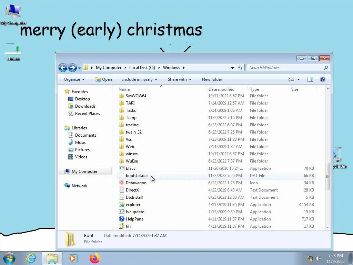Select the bfsvc application icon

click(122, 168)
